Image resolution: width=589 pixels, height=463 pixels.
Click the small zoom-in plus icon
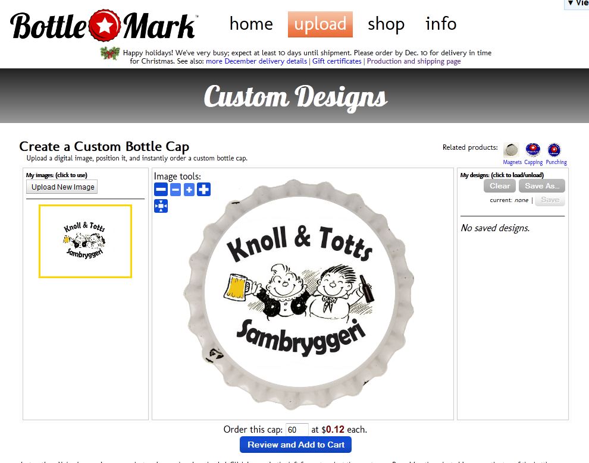[x=189, y=190]
